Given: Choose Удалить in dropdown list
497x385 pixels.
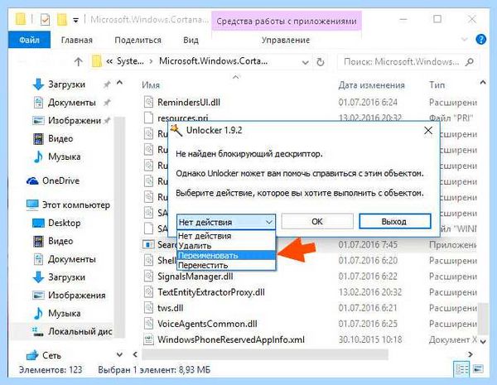Looking at the screenshot, I should [226, 245].
